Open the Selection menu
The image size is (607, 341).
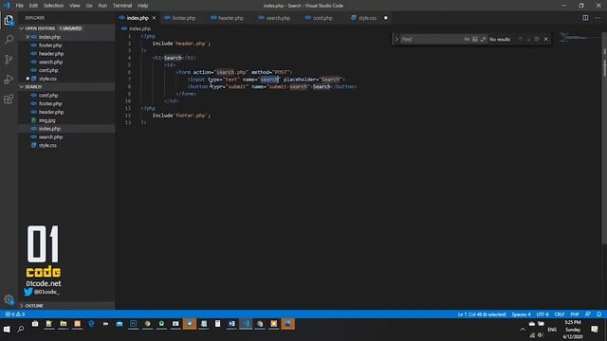pyautogui.click(x=53, y=6)
